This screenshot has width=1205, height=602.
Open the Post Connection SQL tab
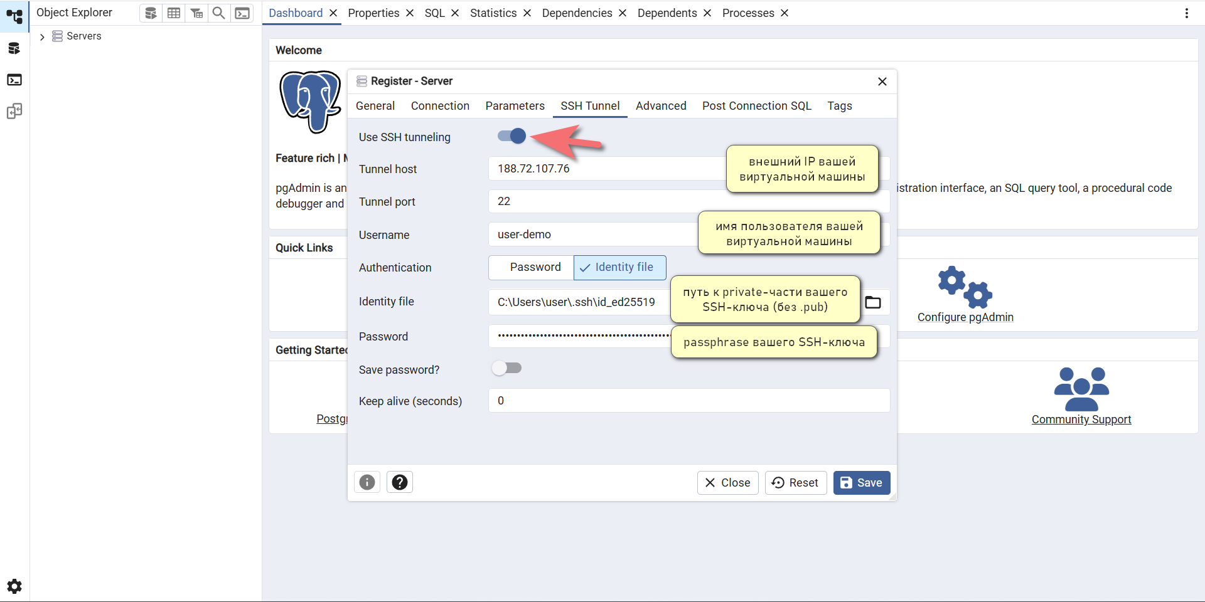click(757, 106)
